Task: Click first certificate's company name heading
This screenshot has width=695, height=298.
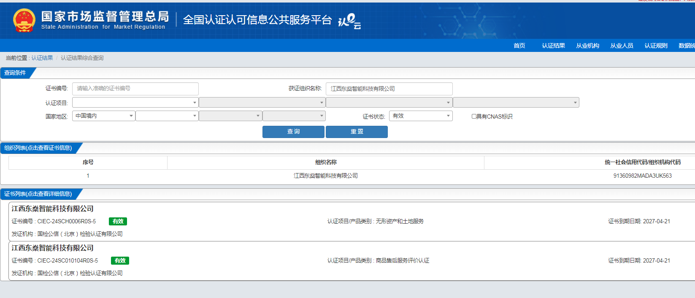Action: (x=52, y=209)
